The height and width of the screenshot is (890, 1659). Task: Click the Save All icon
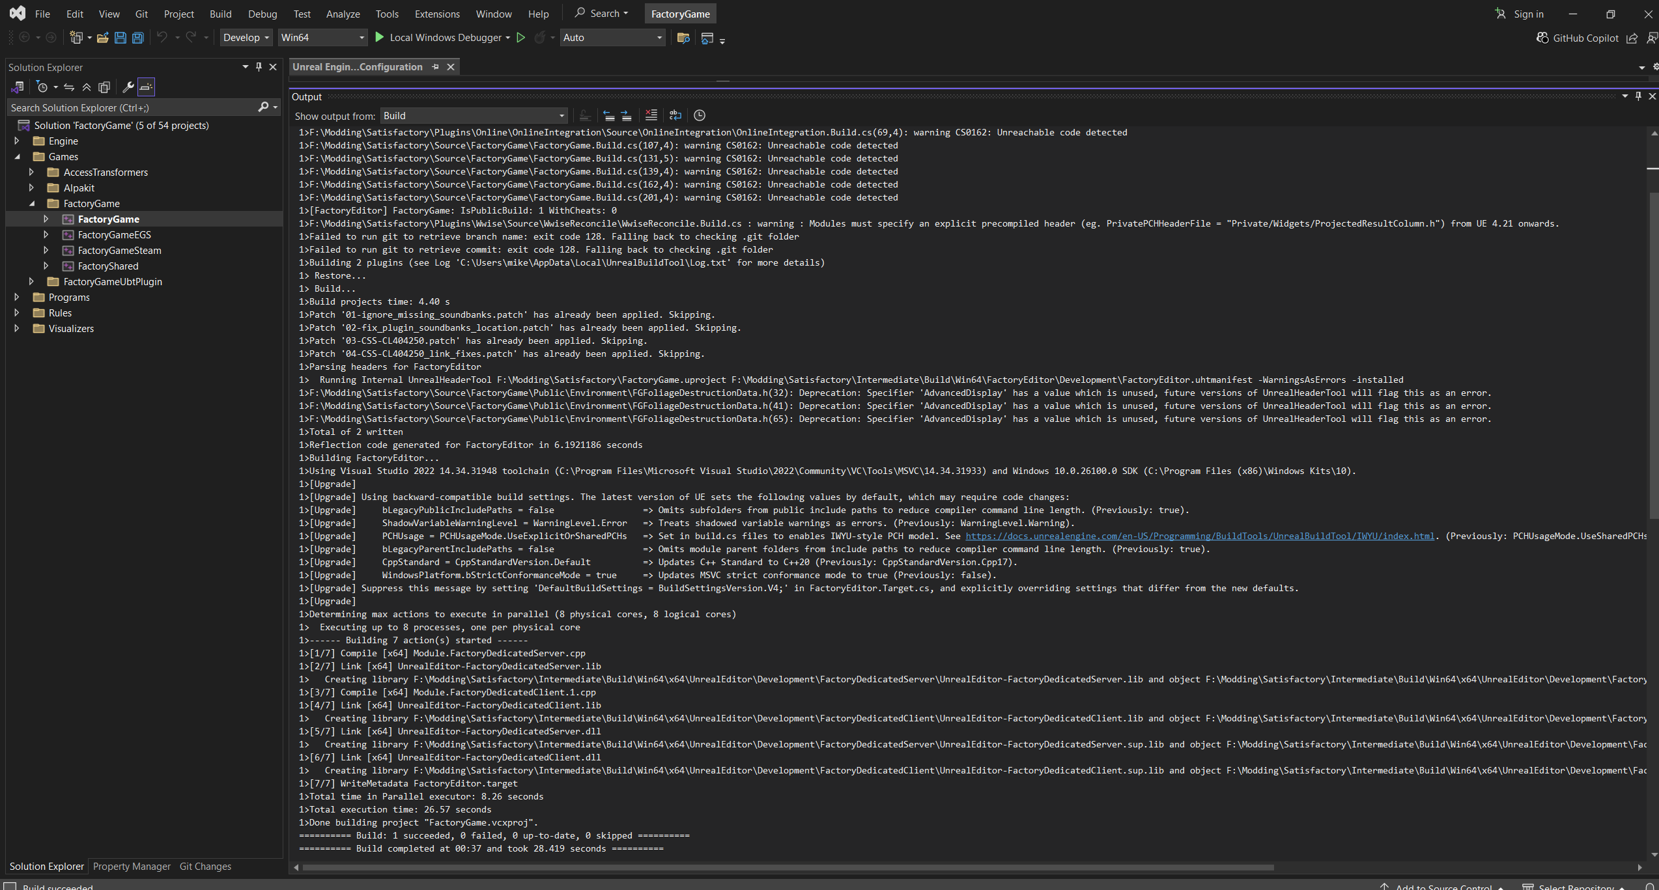pos(137,38)
